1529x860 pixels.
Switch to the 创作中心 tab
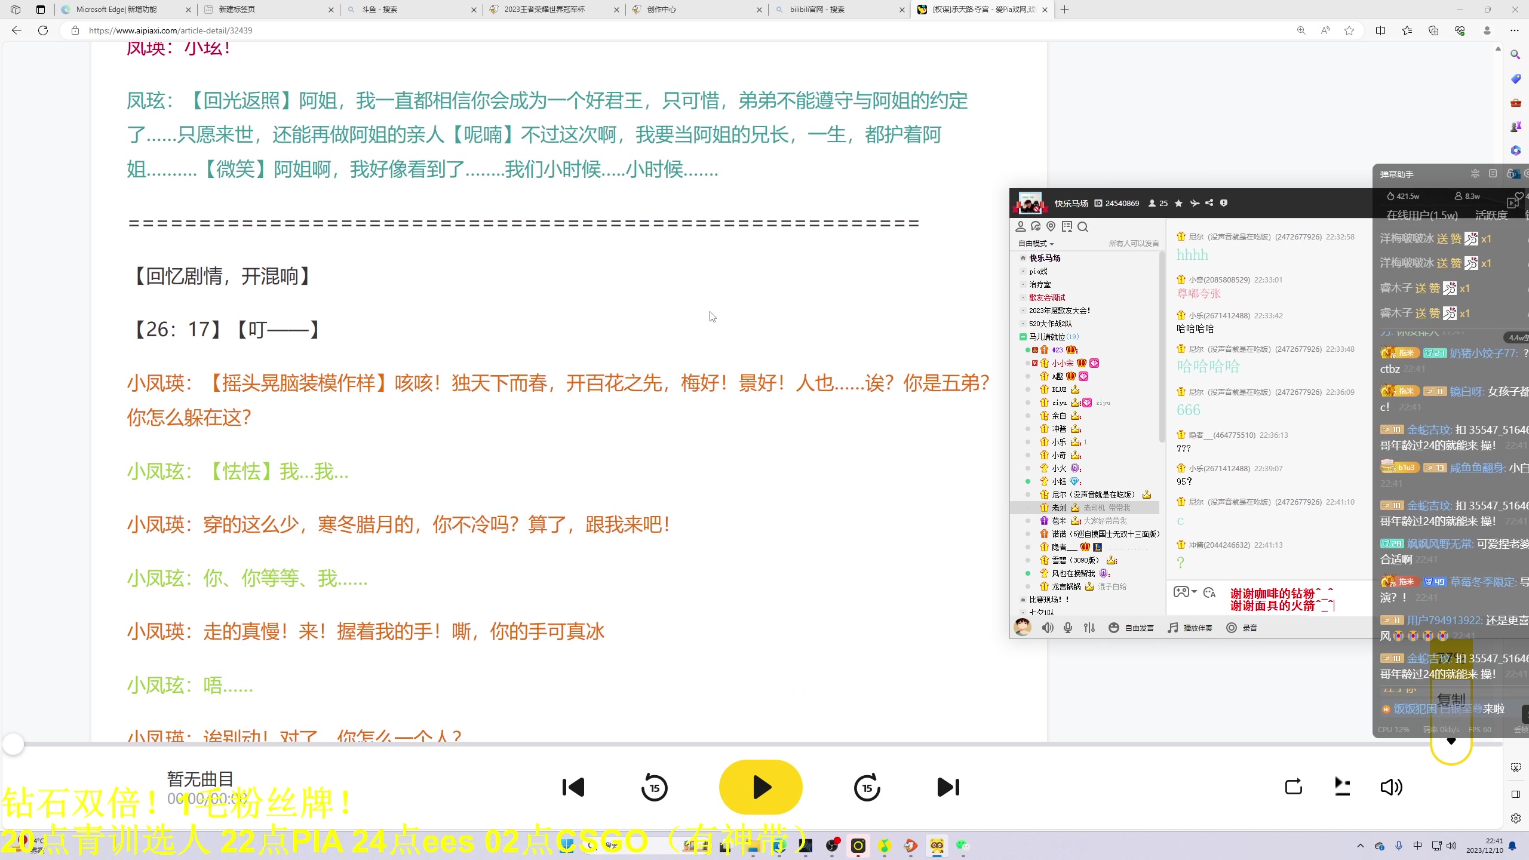tap(697, 10)
